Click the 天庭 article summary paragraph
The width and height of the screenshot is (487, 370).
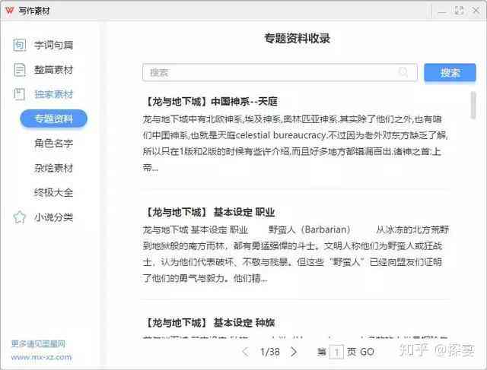point(295,144)
